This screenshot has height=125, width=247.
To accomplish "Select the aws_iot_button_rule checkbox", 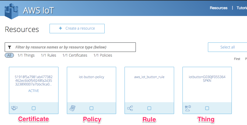I will 149,108.
